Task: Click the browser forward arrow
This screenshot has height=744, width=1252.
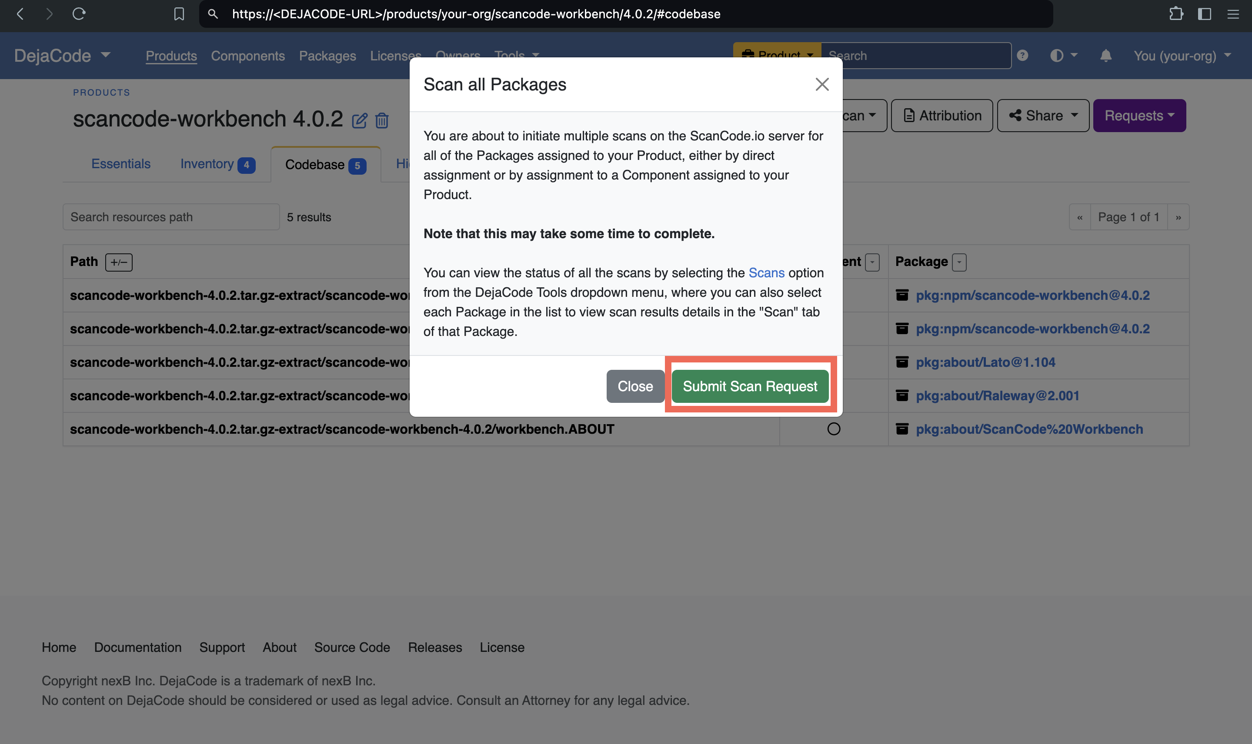Action: (x=49, y=14)
